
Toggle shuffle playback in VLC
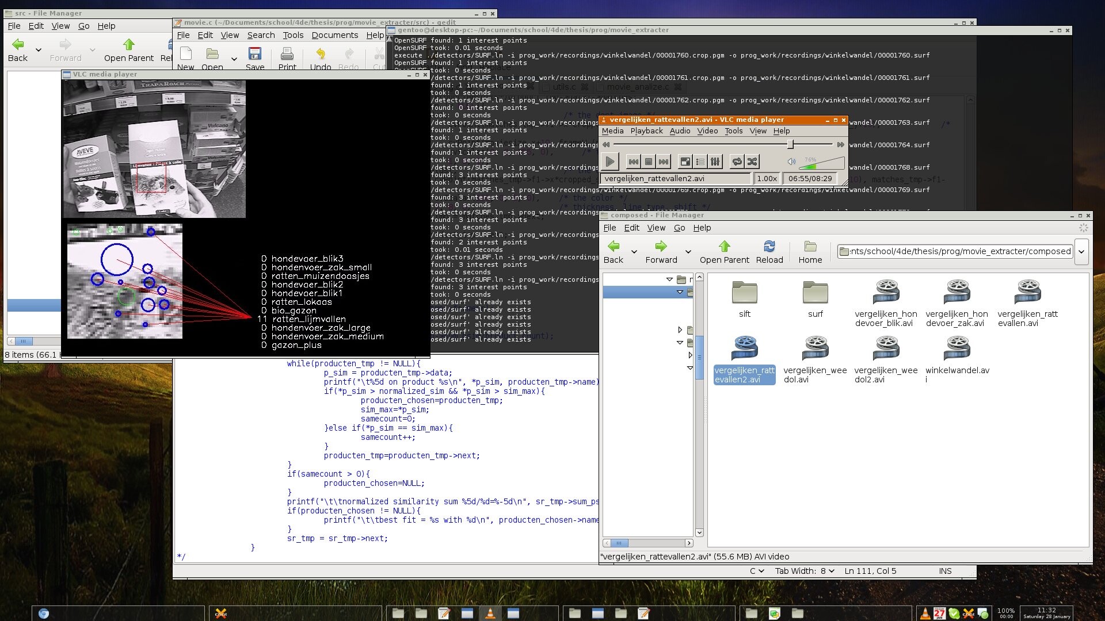(x=752, y=162)
